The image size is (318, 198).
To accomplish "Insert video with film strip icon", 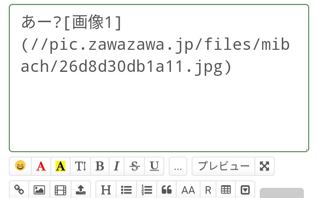I will coord(61,190).
